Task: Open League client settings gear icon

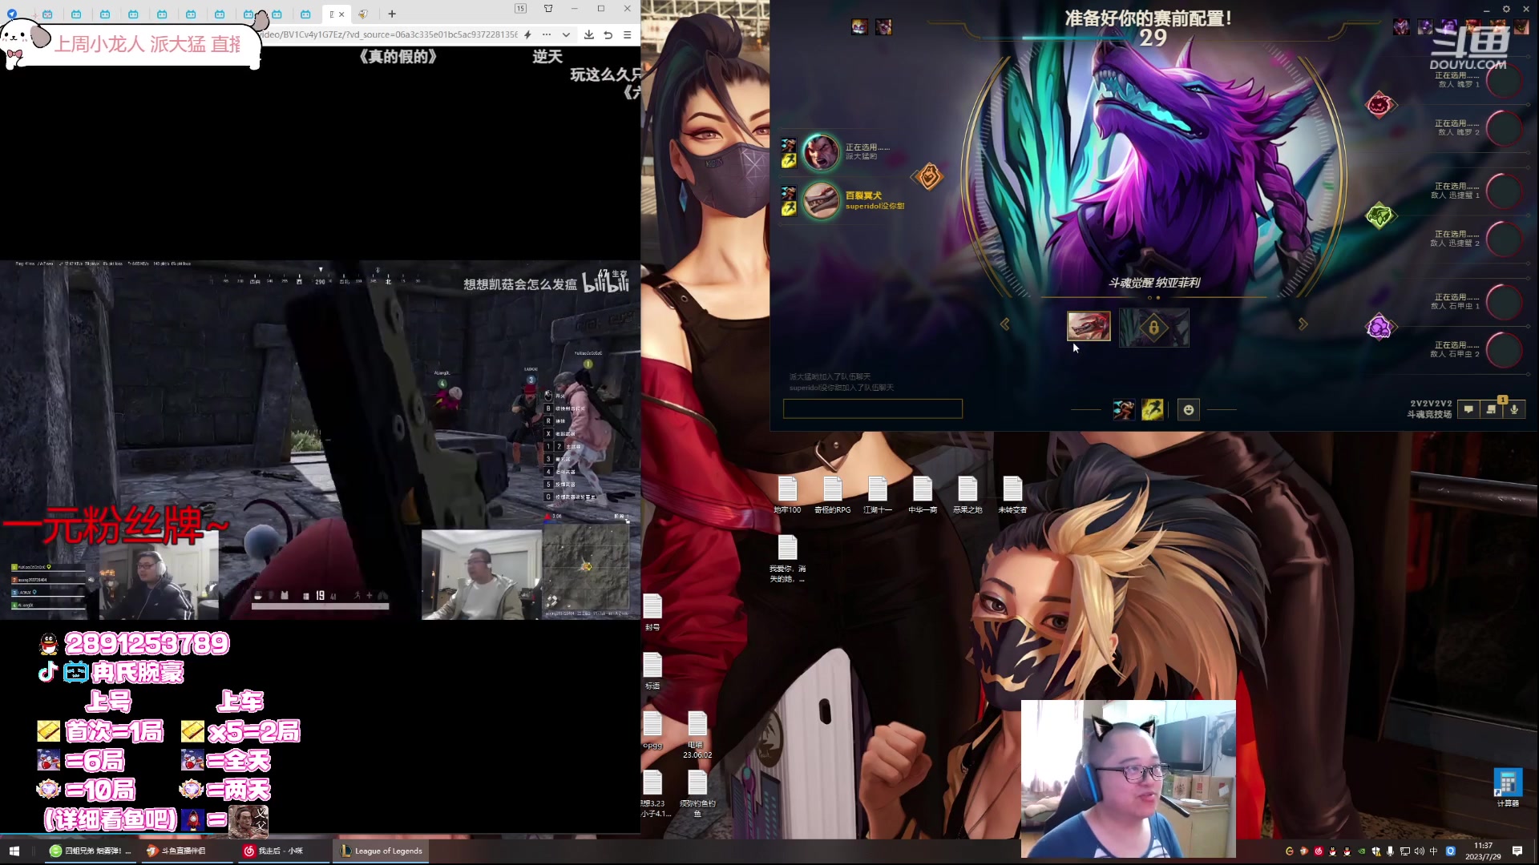Action: point(1506,9)
